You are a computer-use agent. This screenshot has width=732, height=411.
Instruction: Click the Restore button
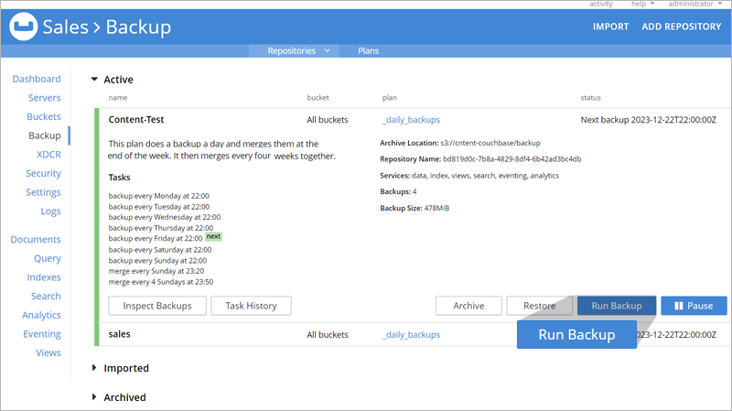pyautogui.click(x=539, y=306)
